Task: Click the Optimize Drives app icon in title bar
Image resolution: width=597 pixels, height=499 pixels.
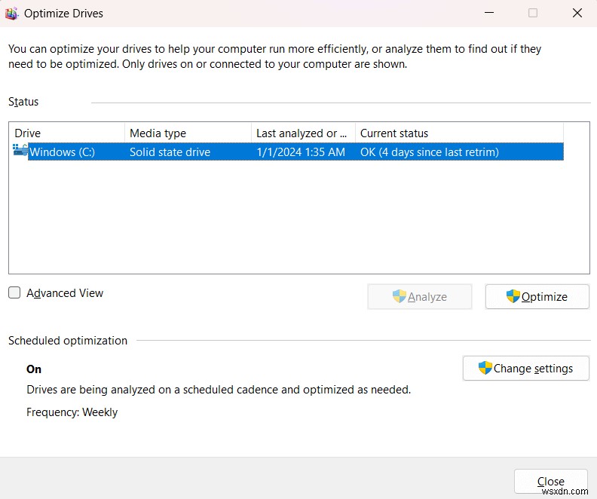Action: pyautogui.click(x=11, y=14)
